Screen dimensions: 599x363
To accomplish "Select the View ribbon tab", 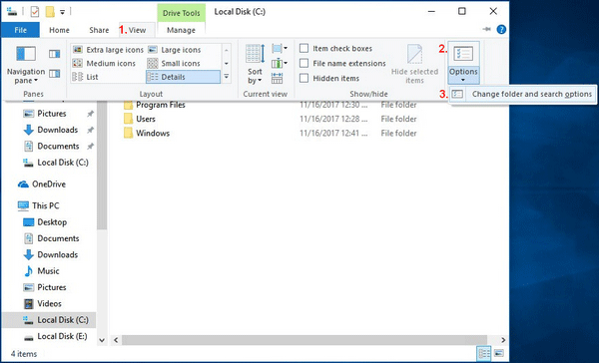I will tap(137, 30).
